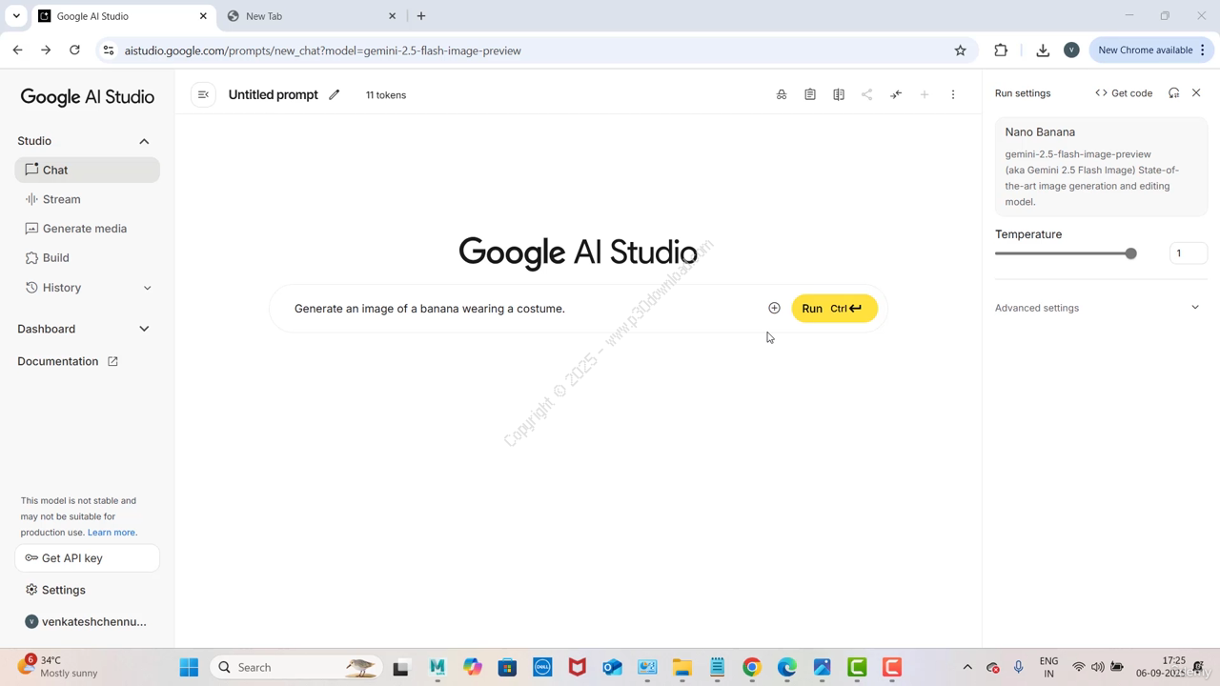
Task: Open Documentation external link
Action: tap(68, 361)
